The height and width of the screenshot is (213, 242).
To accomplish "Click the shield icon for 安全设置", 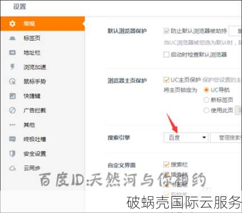I will pyautogui.click(x=12, y=154).
